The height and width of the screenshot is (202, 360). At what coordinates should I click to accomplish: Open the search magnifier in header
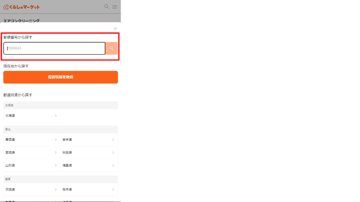coord(107,6)
